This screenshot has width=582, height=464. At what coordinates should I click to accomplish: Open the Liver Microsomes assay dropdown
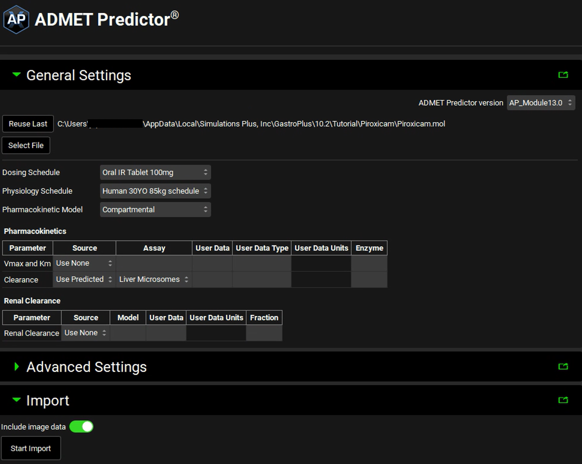pyautogui.click(x=154, y=279)
